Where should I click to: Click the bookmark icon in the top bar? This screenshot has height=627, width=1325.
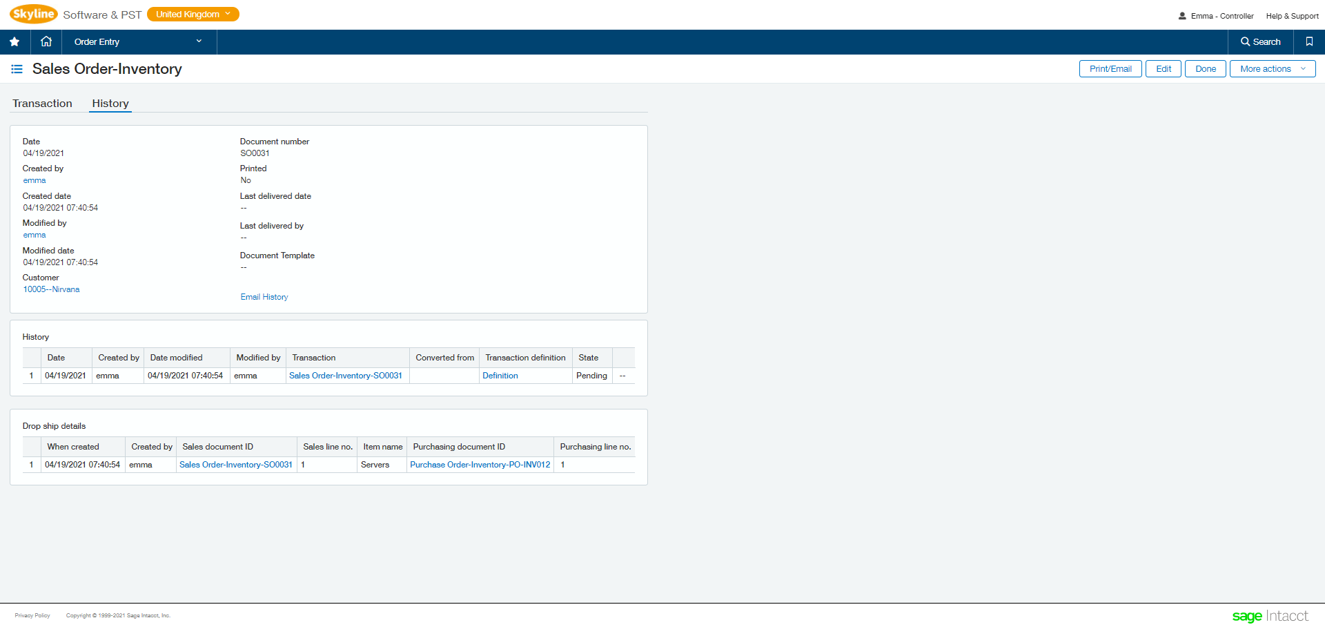1308,41
